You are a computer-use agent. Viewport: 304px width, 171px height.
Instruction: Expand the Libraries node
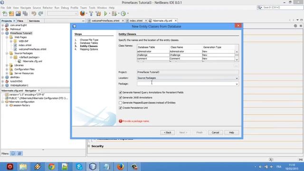[x=7, y=66]
